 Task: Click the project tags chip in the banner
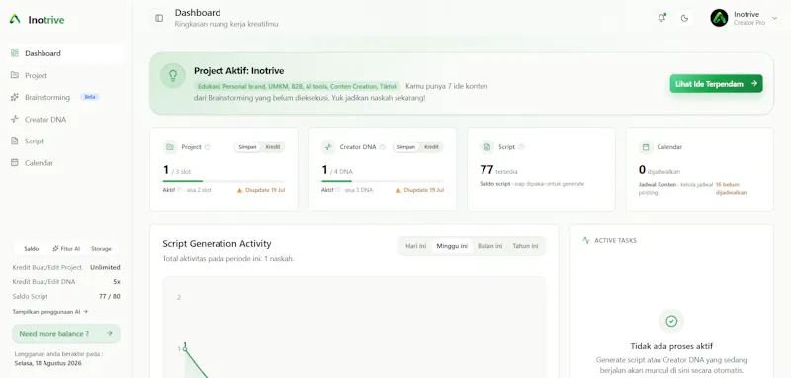click(298, 86)
